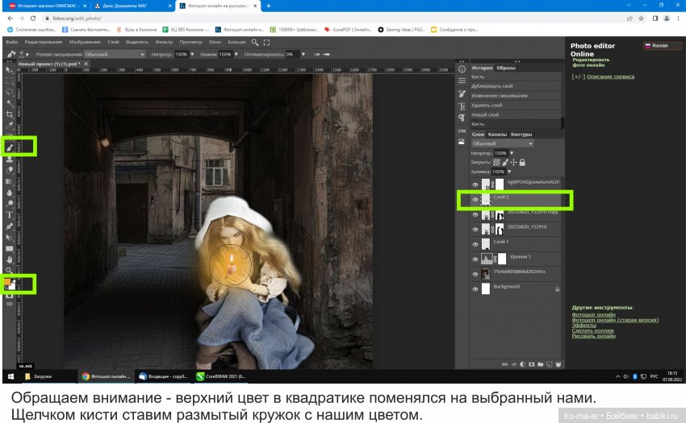
Task: Toggle visibility of layer Слой 1
Action: tap(475, 244)
